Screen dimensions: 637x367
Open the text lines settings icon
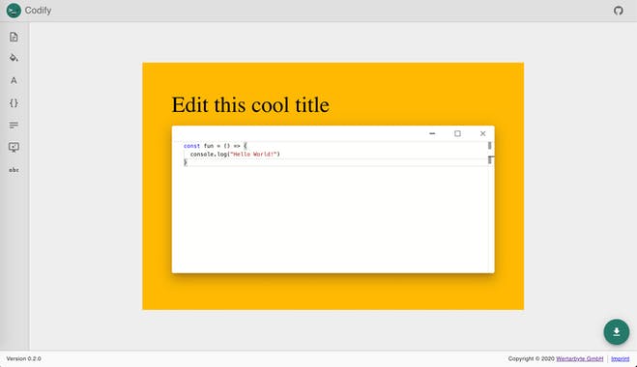14,125
